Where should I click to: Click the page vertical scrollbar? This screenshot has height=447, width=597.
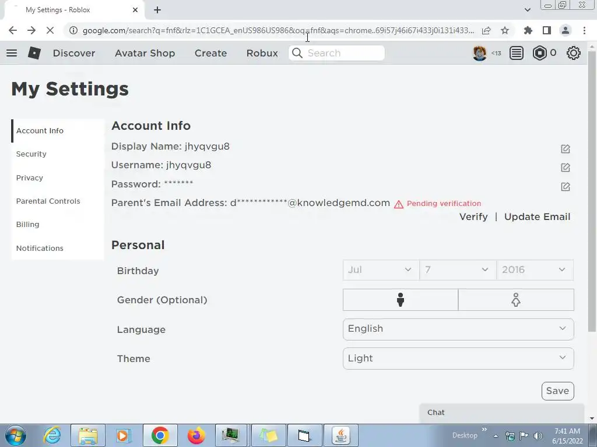pyautogui.click(x=592, y=190)
